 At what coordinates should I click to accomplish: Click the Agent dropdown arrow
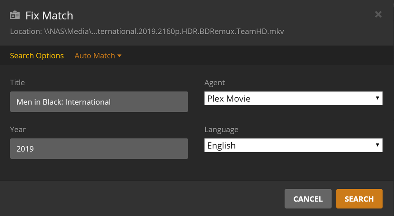[x=377, y=98]
